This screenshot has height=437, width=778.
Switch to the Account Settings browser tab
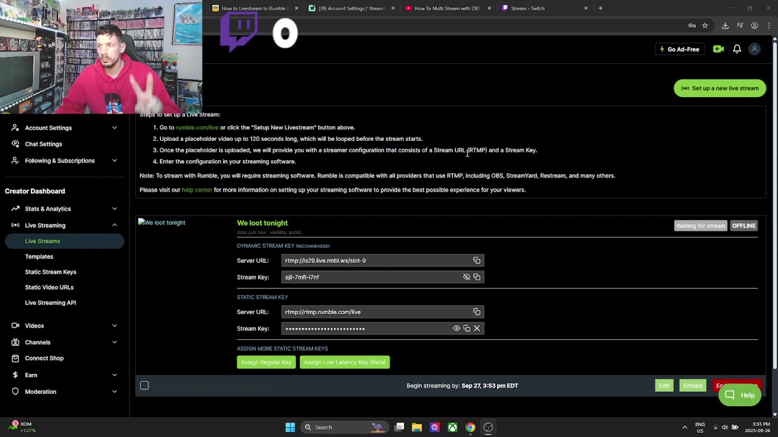pos(352,8)
